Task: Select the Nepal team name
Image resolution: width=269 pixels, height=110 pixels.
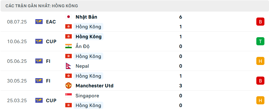Action: [x=82, y=66]
